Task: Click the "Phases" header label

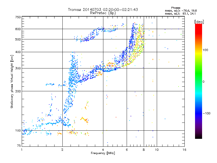Action: (175, 8)
